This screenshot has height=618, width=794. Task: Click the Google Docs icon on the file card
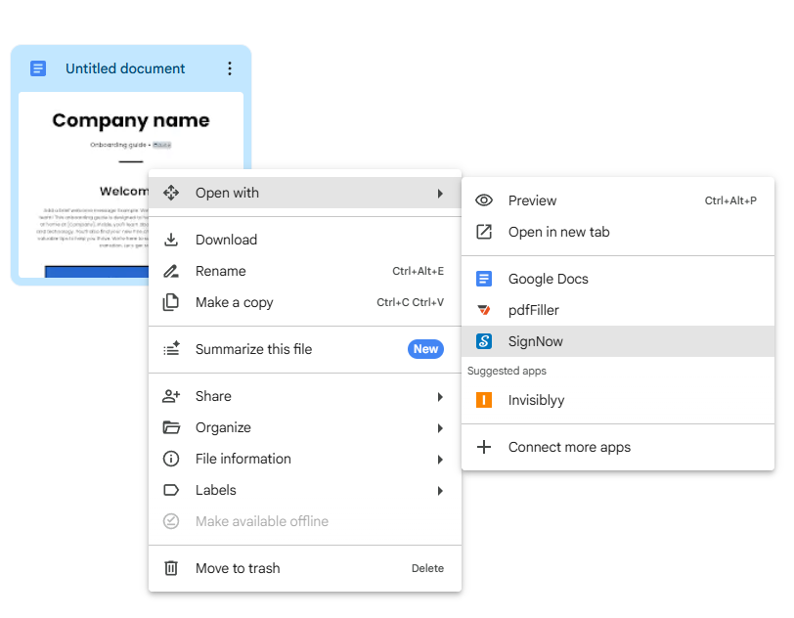38,68
